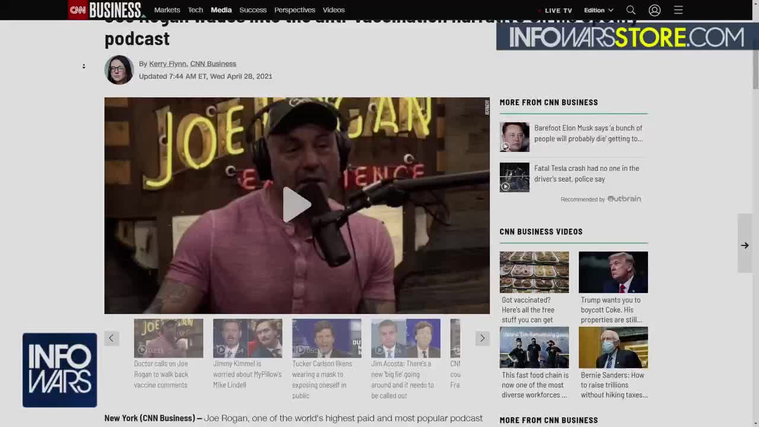Click the CNN logo in header
The width and height of the screenshot is (759, 427).
[x=78, y=9]
